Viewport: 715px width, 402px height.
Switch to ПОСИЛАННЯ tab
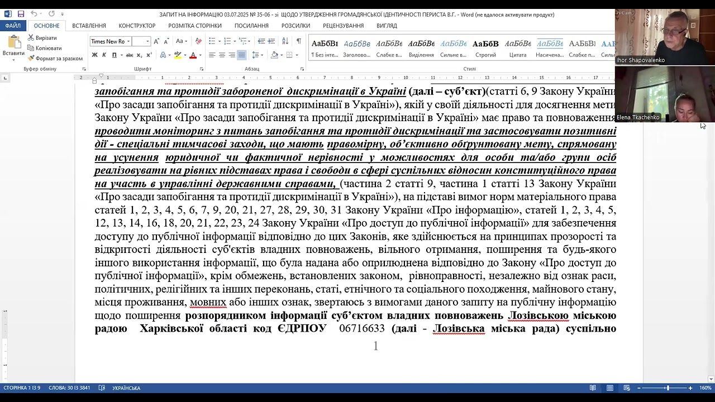[x=251, y=26]
